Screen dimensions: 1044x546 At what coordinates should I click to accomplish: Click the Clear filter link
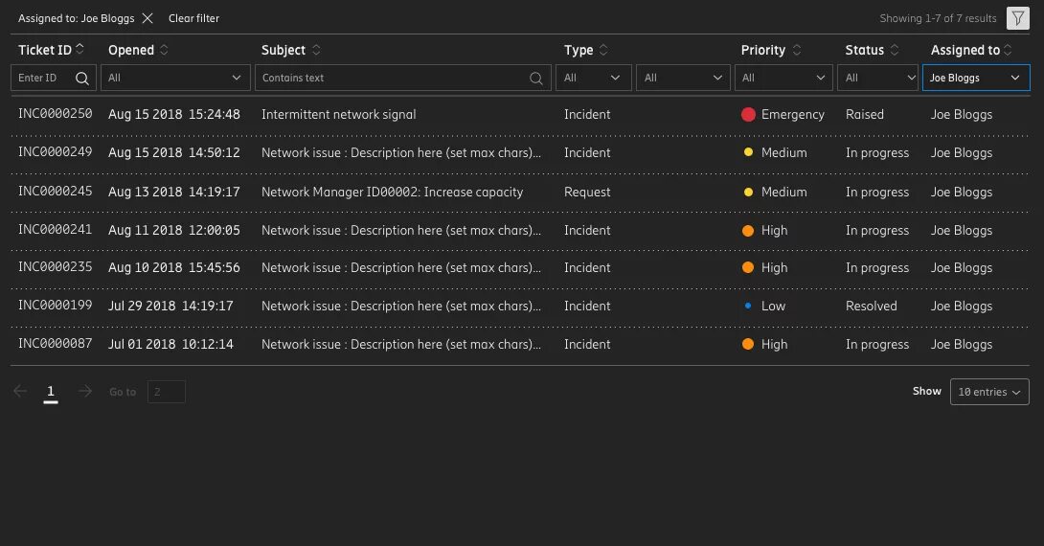point(193,18)
